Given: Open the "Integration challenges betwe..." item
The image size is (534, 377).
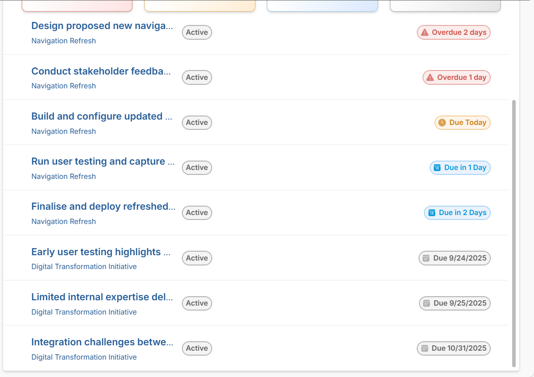Looking at the screenshot, I should point(102,342).
